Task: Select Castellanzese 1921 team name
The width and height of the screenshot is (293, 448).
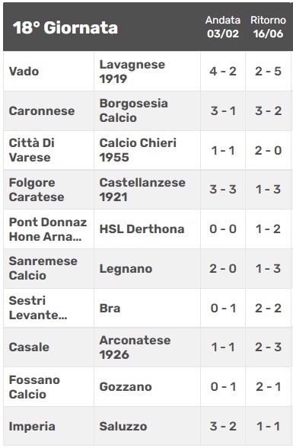Action: [x=142, y=190]
